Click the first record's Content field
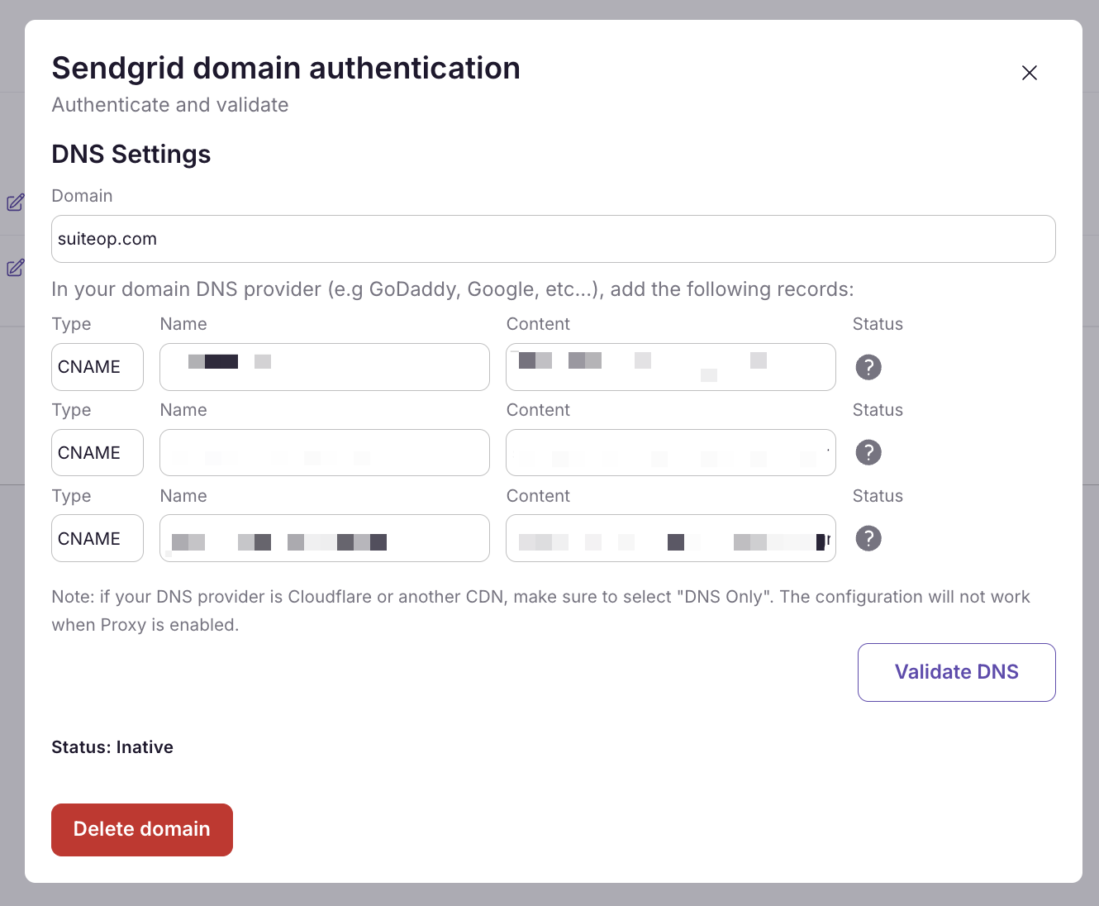1099x906 pixels. [670, 366]
